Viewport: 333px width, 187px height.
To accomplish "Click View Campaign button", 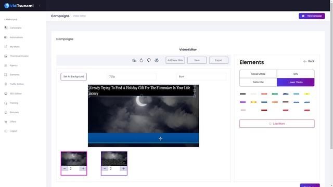I will pos(312,16).
